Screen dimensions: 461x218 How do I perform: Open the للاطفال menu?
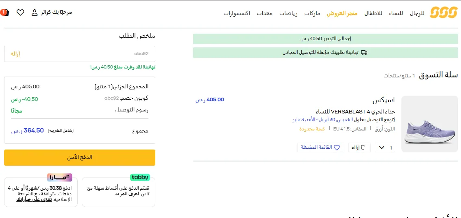(373, 13)
